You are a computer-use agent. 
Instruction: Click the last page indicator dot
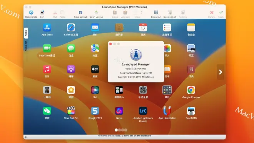[x=126, y=130]
